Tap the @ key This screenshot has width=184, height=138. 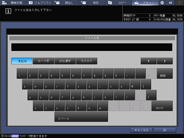135,84
